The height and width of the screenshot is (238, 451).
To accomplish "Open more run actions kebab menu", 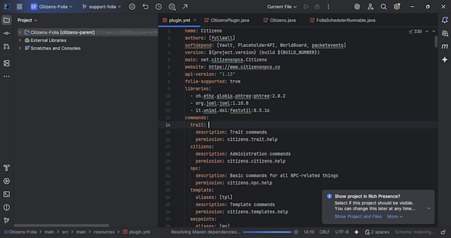I will pyautogui.click(x=328, y=7).
